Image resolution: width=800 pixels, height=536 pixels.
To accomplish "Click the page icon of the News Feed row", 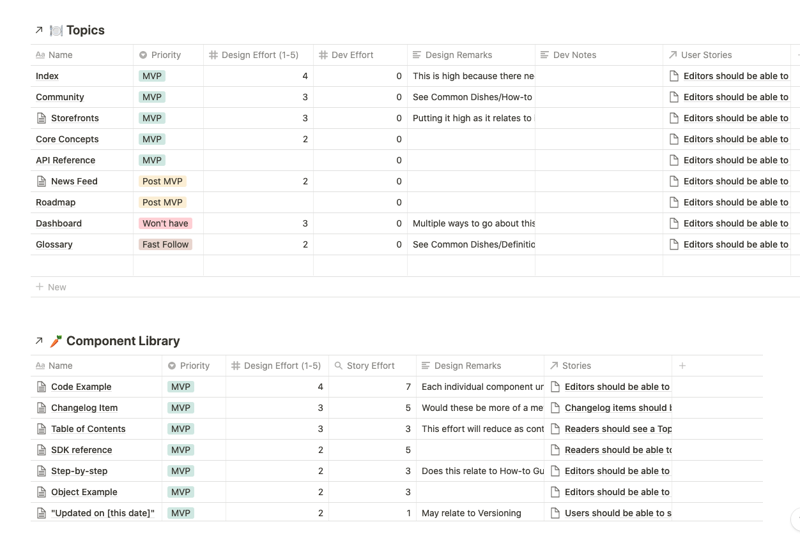I will pos(42,181).
